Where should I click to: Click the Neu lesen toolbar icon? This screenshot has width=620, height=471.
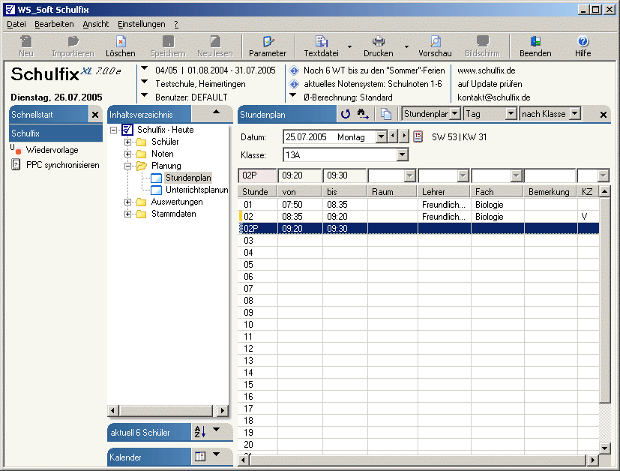pos(215,41)
